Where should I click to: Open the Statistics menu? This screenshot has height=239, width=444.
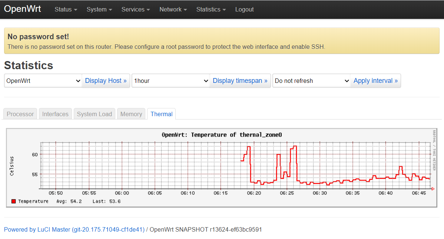coord(211,9)
